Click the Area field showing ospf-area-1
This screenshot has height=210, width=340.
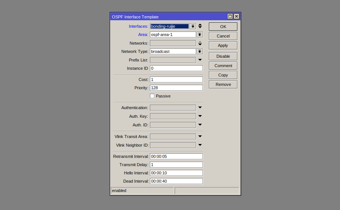(173, 34)
